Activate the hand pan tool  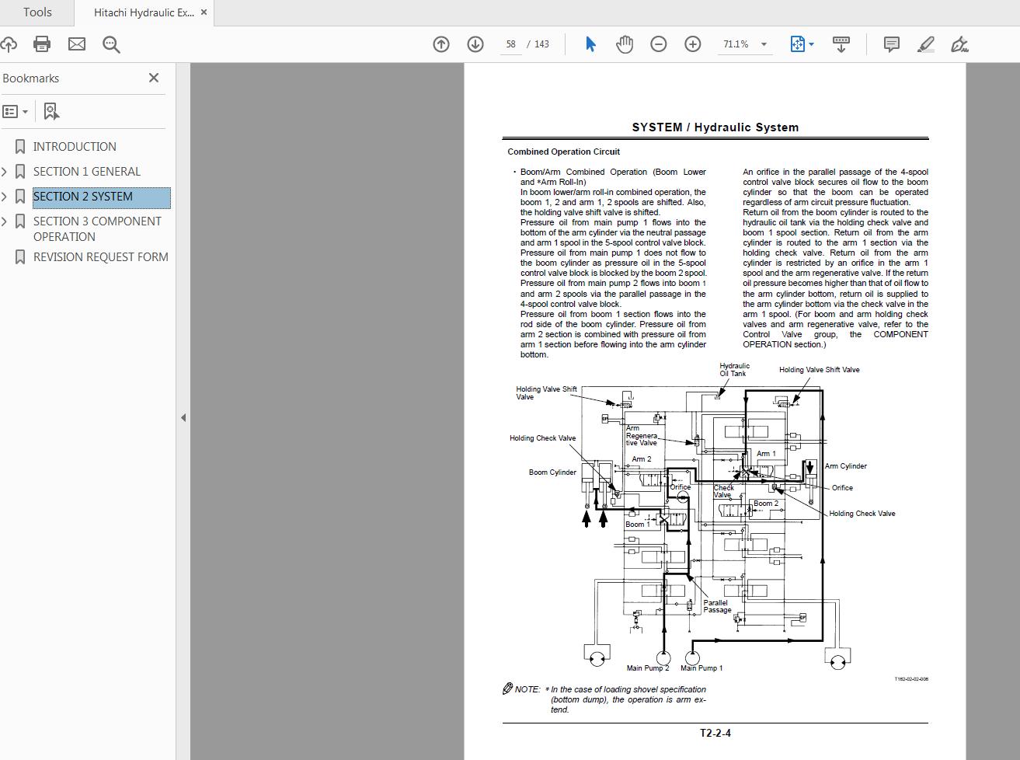625,44
